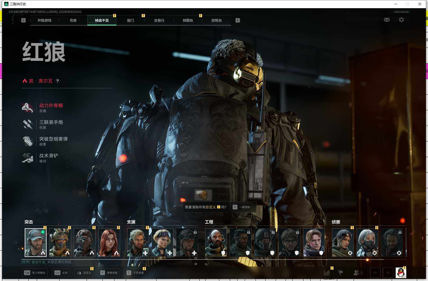Screen dimensions: 428x281
Task: Select the locked masked engineer operator
Action: pyautogui.click(x=265, y=242)
